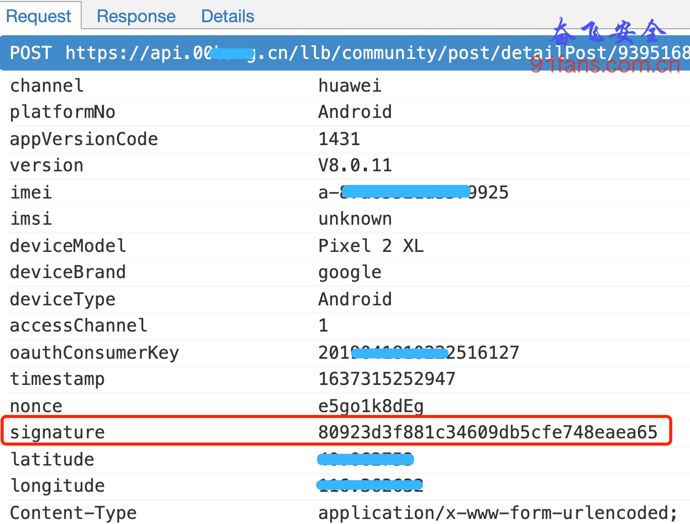Click the signature parameter name
This screenshot has width=690, height=524.
click(x=57, y=432)
